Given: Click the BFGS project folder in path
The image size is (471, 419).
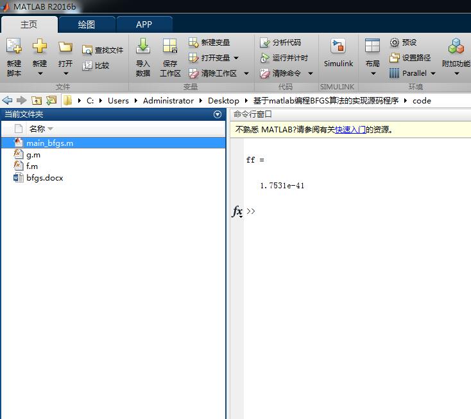Looking at the screenshot, I should click(326, 100).
